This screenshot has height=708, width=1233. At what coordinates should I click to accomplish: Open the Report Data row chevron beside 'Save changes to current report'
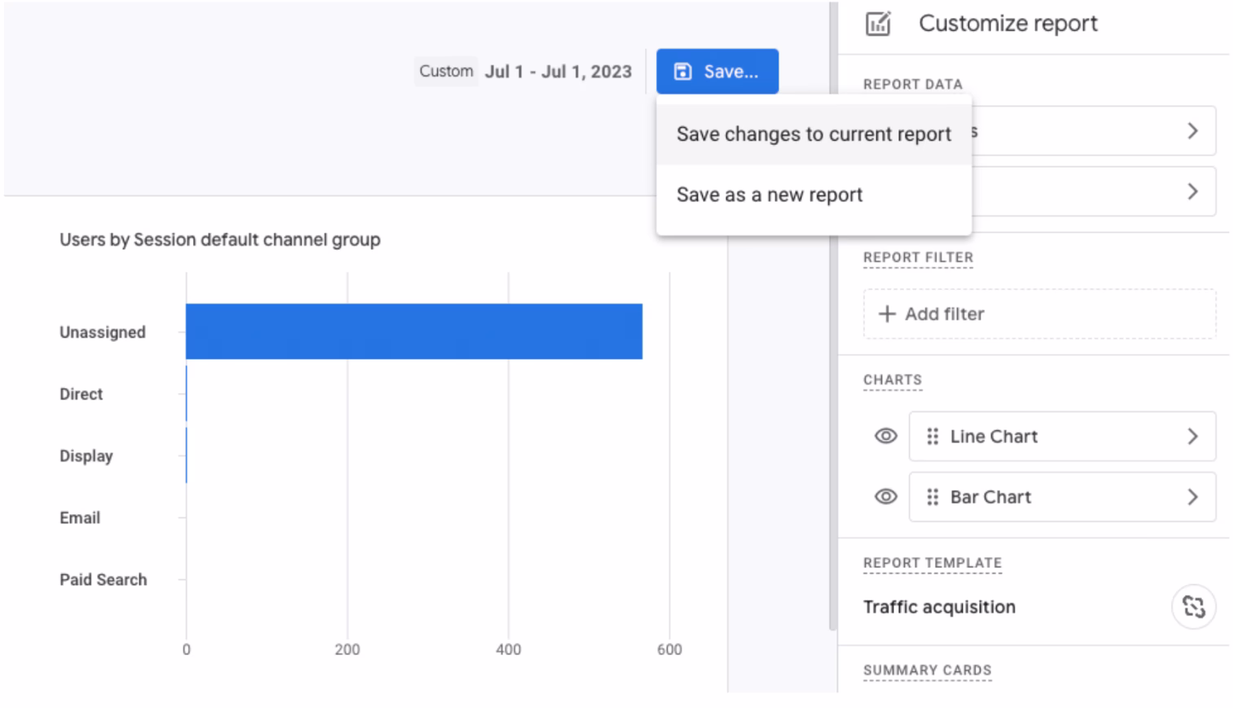tap(1192, 131)
